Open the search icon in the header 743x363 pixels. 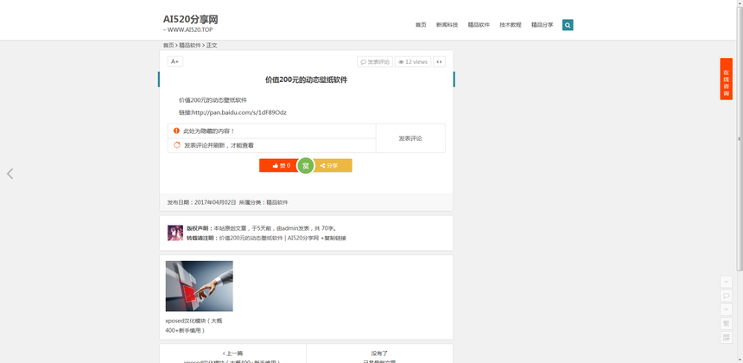568,25
